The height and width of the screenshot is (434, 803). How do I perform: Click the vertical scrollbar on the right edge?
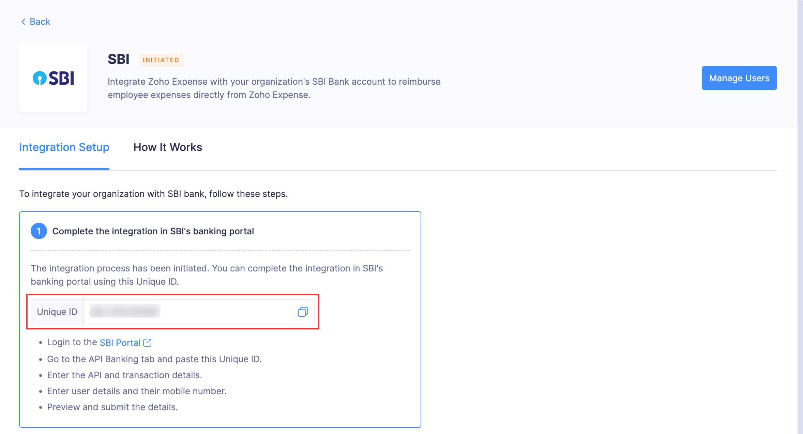point(800,217)
